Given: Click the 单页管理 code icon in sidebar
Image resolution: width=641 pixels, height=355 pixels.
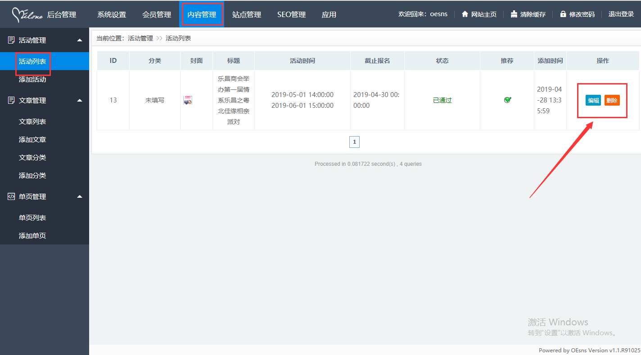Looking at the screenshot, I should [x=12, y=196].
